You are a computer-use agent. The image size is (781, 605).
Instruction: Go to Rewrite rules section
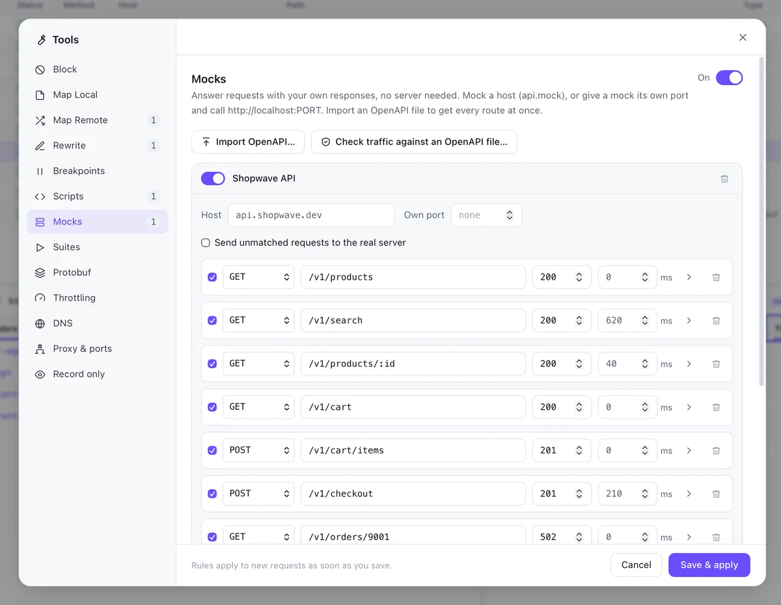98,146
